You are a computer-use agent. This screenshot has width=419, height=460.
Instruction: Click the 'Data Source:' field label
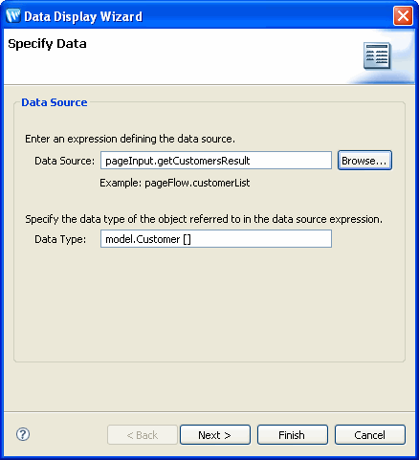(65, 161)
